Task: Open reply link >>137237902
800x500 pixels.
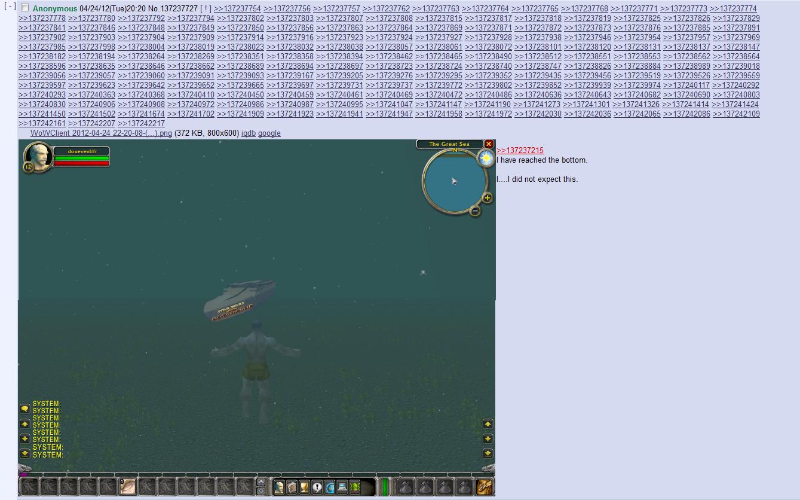Action: pos(42,38)
